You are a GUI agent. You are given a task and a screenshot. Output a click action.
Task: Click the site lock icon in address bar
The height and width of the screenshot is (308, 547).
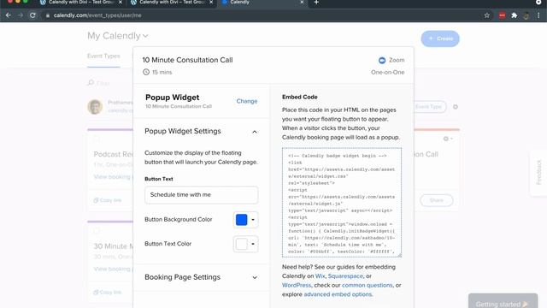click(48, 15)
